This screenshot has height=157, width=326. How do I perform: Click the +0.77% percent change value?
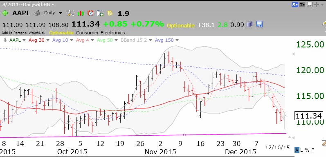click(x=147, y=25)
